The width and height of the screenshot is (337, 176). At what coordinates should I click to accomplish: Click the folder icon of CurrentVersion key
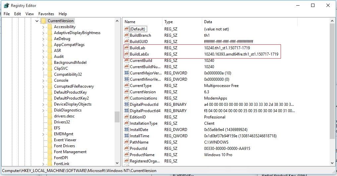tap(43, 21)
